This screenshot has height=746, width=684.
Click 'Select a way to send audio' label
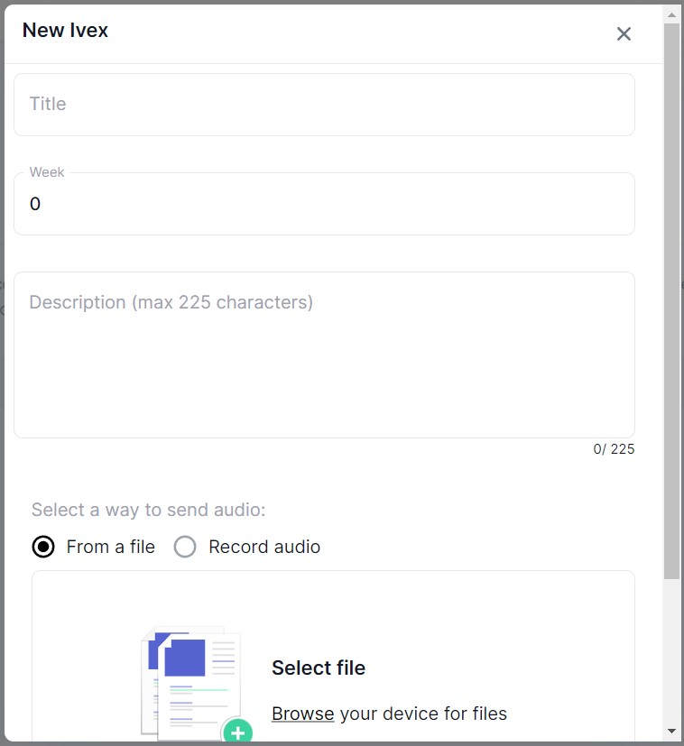point(149,511)
